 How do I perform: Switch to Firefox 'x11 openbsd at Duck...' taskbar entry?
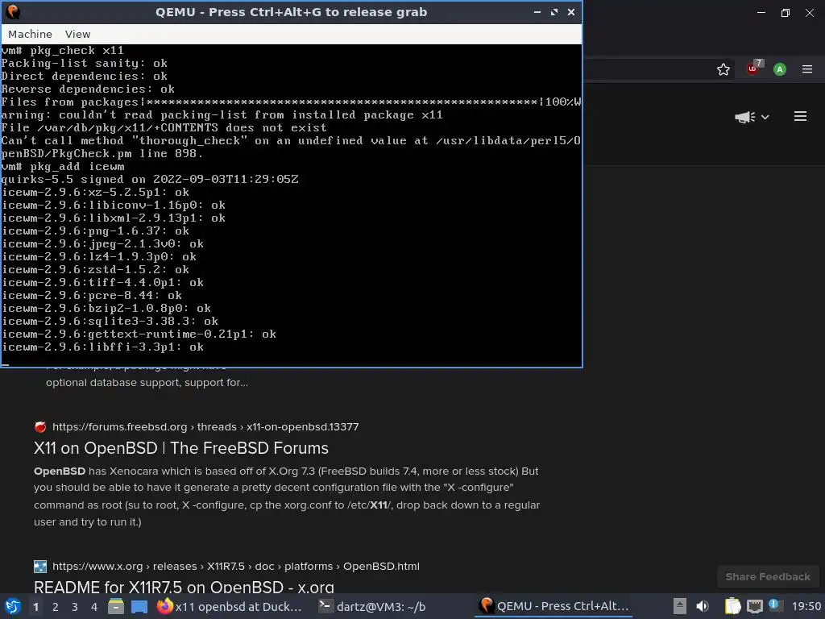[230, 606]
